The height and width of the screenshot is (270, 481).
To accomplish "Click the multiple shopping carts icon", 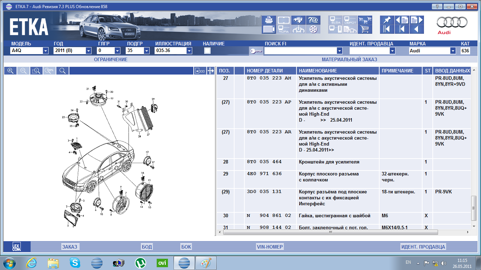I will point(365,20).
